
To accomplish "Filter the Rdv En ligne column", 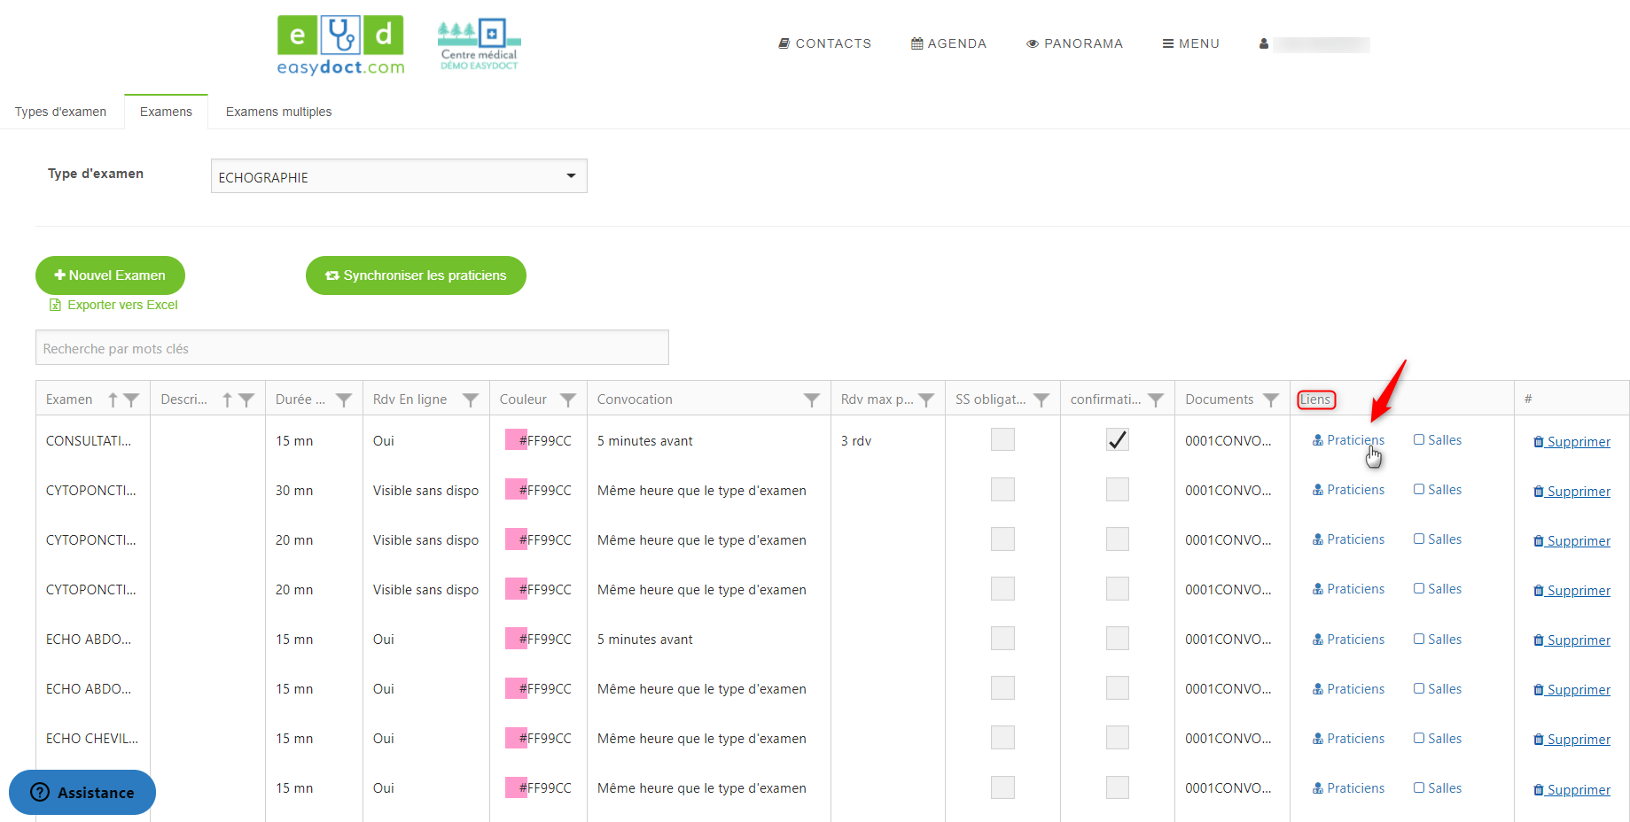I will coord(471,400).
